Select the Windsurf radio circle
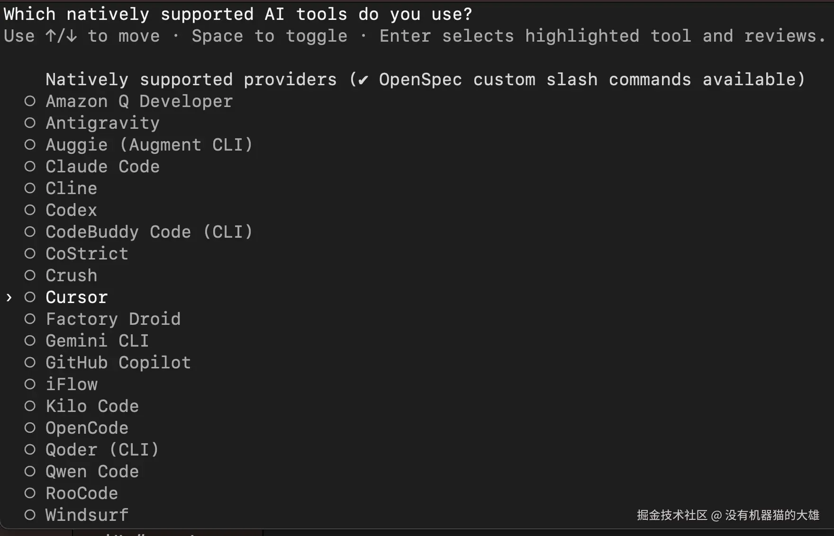Image resolution: width=834 pixels, height=536 pixels. 30,515
